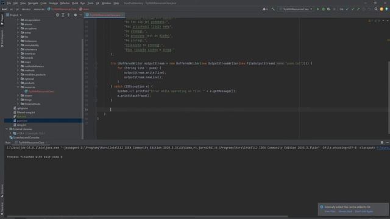
Task: Click the Project panel vertical scrollbar
Action: [82, 89]
